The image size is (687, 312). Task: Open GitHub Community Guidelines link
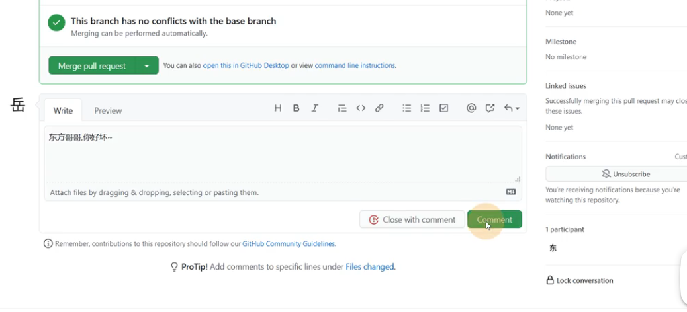(289, 244)
